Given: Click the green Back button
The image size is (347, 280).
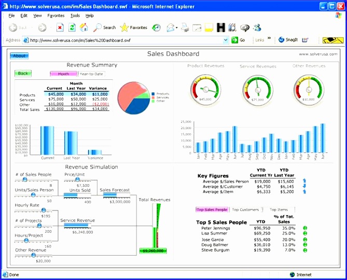Looking at the screenshot, I should pyautogui.click(x=23, y=74).
